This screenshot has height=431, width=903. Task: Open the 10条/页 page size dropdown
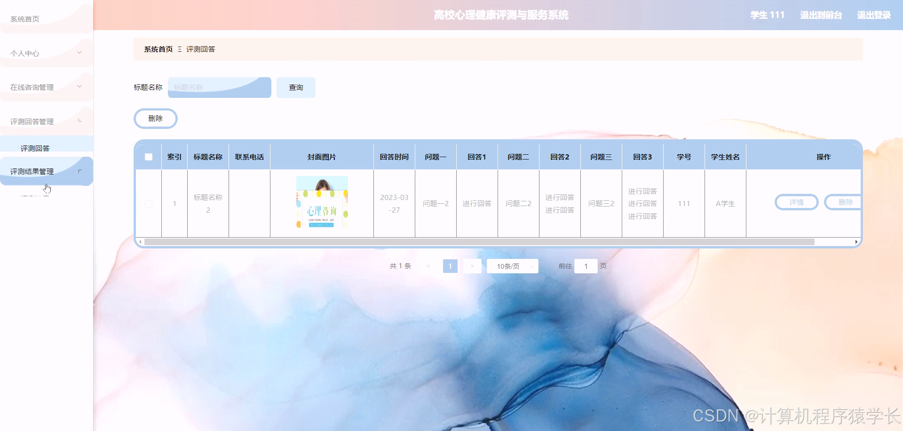point(512,266)
